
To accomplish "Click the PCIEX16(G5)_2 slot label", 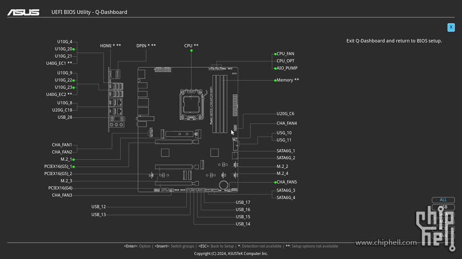I will pos(58,173).
